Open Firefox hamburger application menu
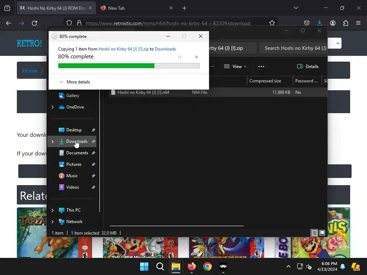The image size is (367, 275). pos(358,23)
